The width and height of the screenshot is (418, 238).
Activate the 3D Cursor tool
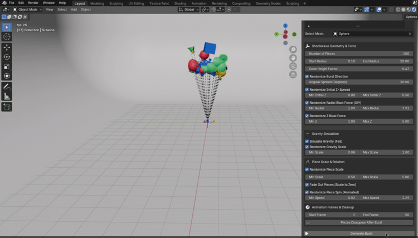point(7,37)
